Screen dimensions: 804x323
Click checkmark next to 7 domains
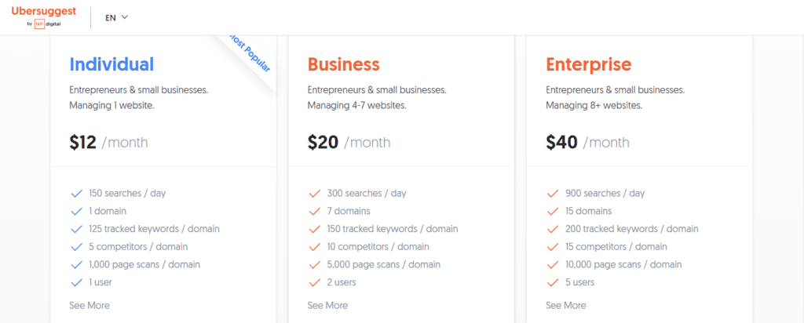[315, 212]
